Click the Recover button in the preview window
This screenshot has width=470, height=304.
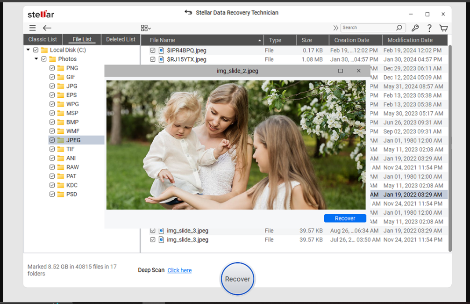pos(345,218)
